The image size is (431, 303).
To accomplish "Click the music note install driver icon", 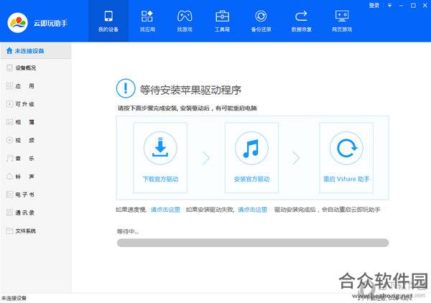I will (251, 148).
